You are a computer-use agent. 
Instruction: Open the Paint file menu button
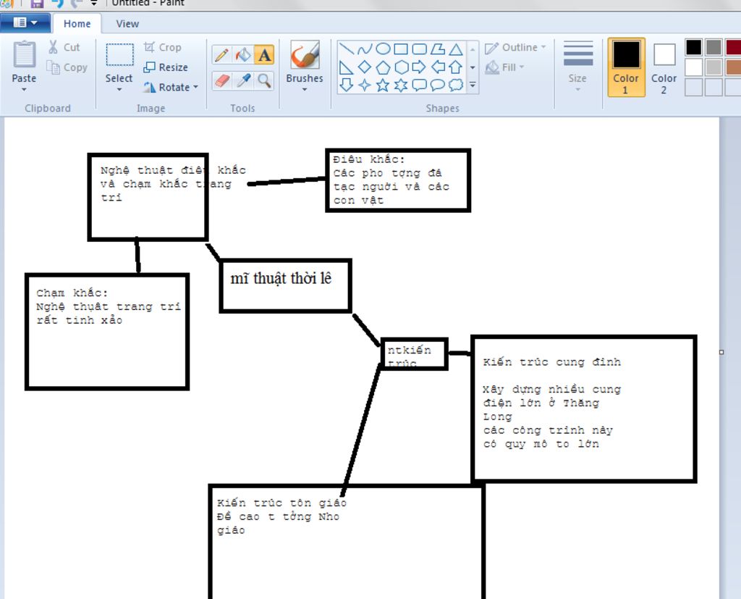(25, 22)
